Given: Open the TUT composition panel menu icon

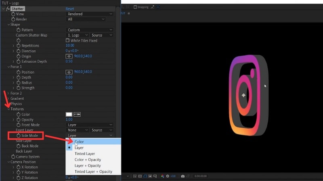Looking at the screenshot, I should tap(129, 13).
